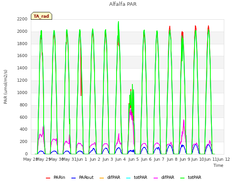Image resolution: width=247 pixels, height=185 pixels.
Task: Click the cyan totPAR legend label
Action: 140,177
